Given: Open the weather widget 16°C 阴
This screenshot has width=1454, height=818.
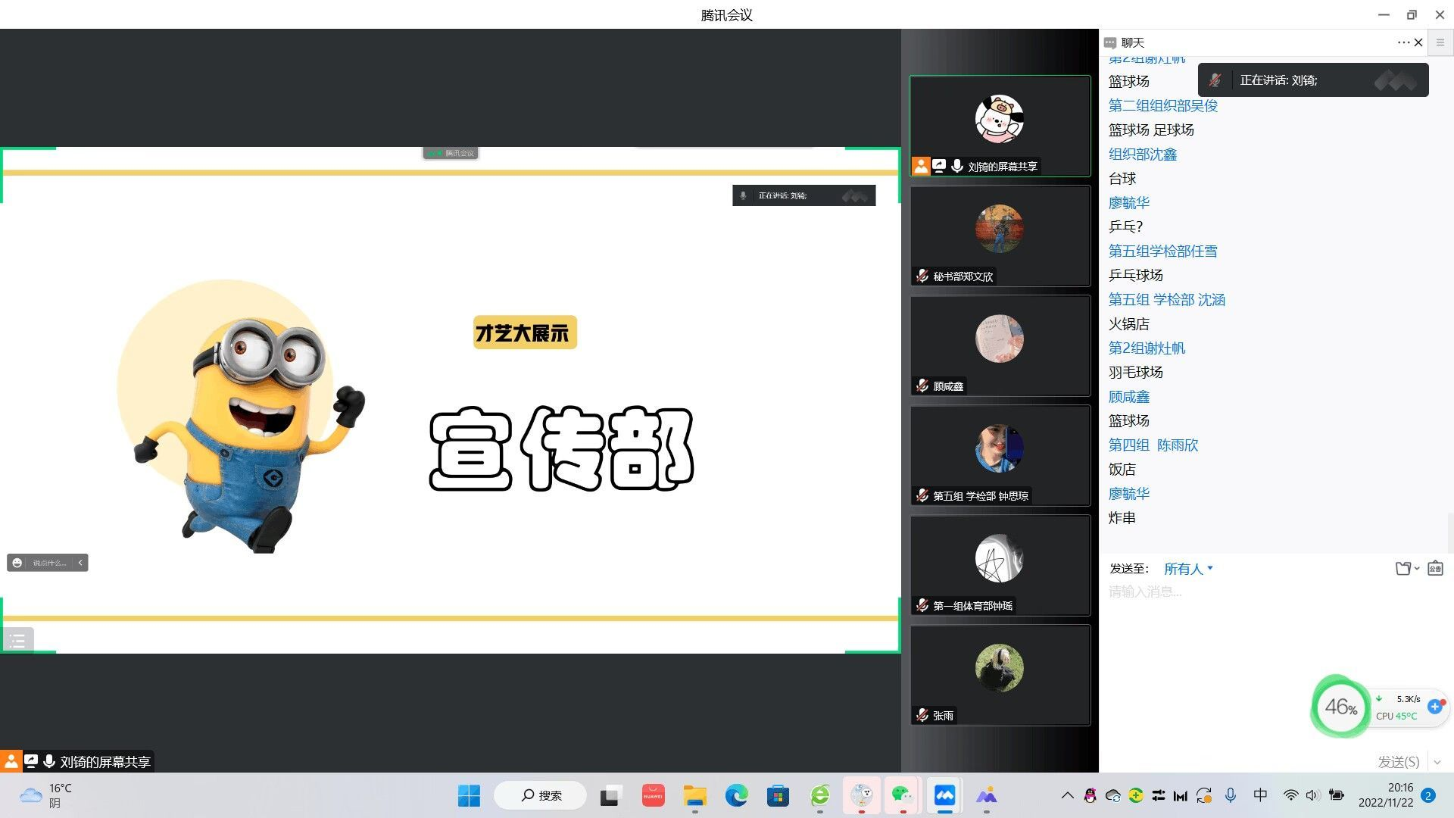Looking at the screenshot, I should pyautogui.click(x=45, y=795).
